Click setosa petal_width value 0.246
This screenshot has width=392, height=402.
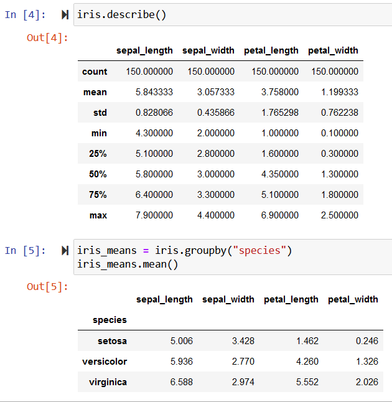tap(367, 341)
